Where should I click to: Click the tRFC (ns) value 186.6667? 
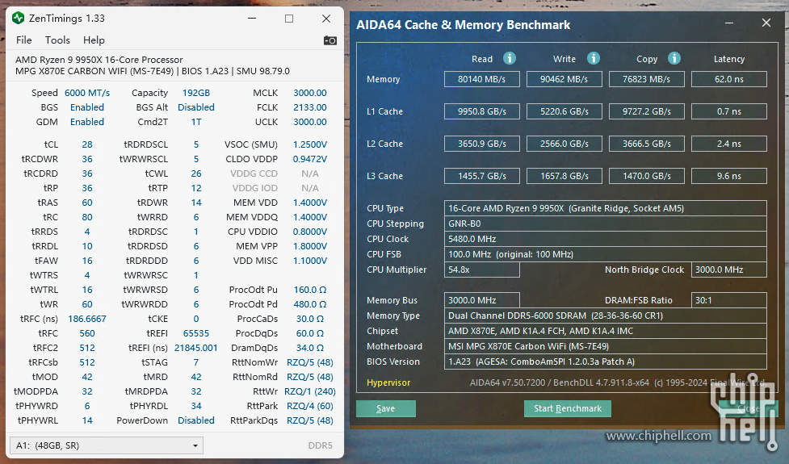[87, 320]
